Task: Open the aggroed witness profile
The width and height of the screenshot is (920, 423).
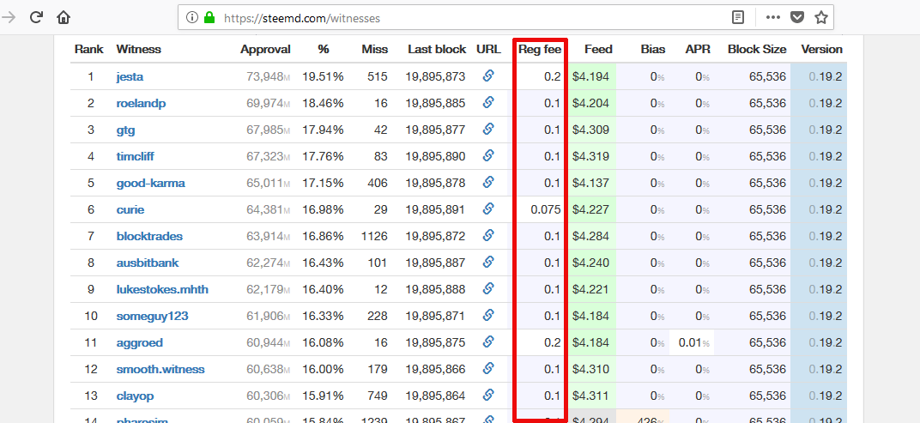Action: click(140, 342)
